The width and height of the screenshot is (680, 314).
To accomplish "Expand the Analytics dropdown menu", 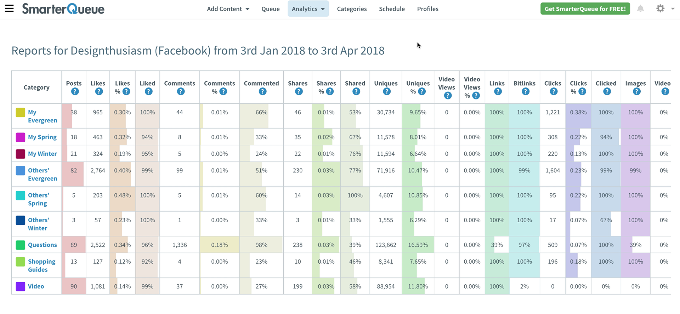I will pos(308,9).
